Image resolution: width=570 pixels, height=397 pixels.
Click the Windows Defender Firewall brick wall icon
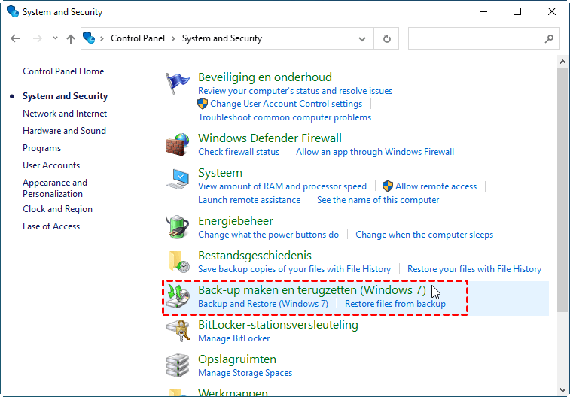[x=178, y=144]
